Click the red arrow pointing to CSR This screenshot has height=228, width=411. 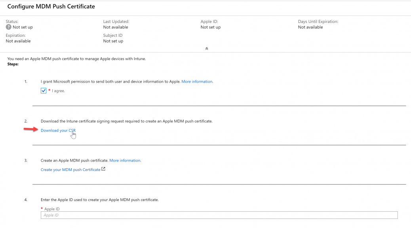pyautogui.click(x=31, y=129)
